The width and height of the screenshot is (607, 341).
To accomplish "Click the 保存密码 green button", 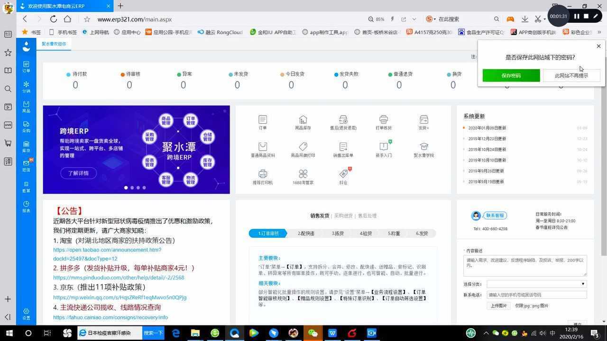I will click(511, 75).
